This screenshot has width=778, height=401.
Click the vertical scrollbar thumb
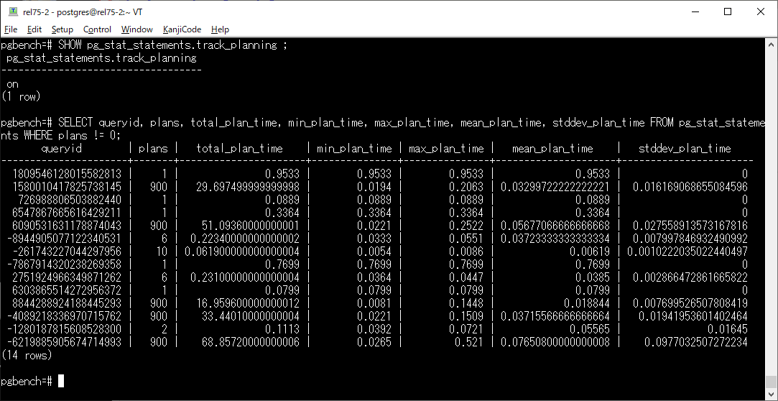(x=772, y=382)
